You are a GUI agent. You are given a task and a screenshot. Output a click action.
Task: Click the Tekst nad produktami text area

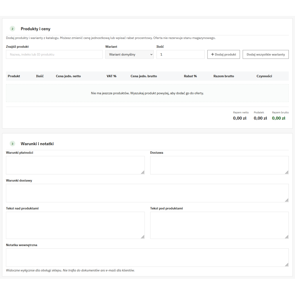click(x=75, y=225)
